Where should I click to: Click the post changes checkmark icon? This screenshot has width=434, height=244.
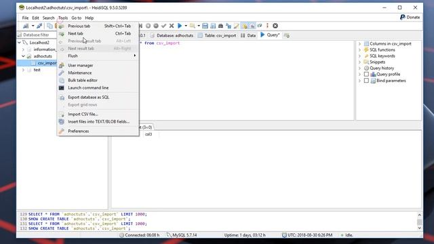164,26
